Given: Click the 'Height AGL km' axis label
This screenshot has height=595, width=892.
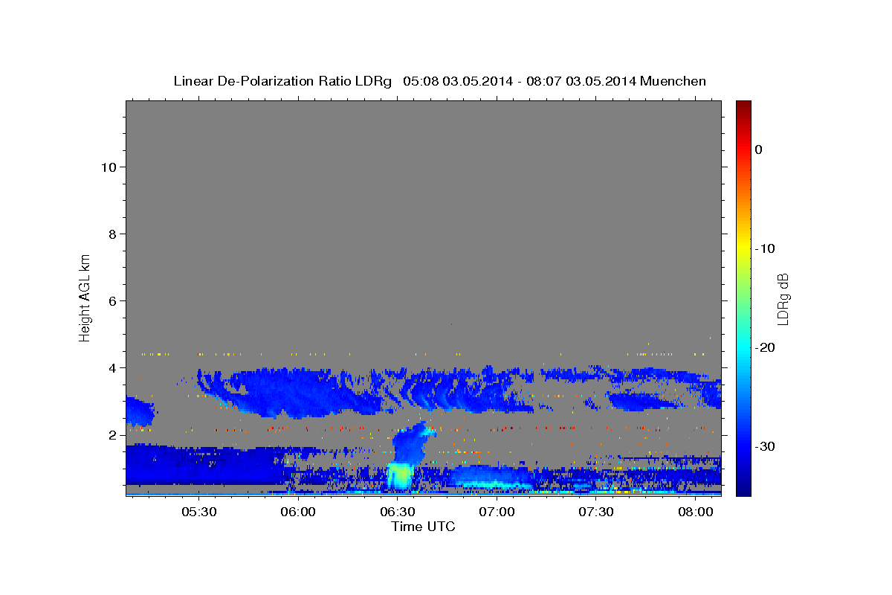Looking at the screenshot, I should (x=85, y=297).
